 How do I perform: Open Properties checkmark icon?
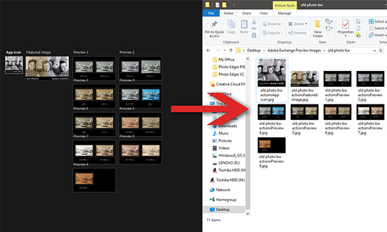(x=346, y=24)
